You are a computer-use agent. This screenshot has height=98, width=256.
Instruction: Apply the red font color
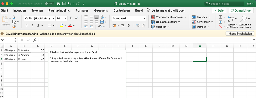pyautogui.click(x=70, y=25)
